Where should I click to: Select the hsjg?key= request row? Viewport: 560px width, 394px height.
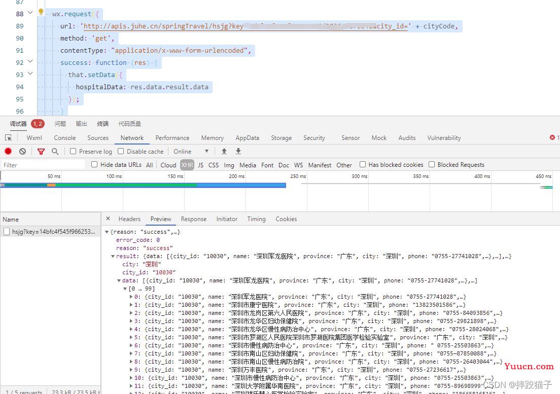(x=50, y=232)
